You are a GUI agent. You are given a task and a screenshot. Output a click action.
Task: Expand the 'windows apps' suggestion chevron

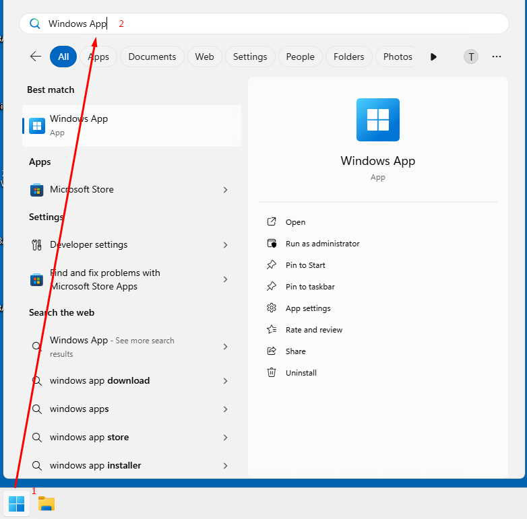(226, 409)
